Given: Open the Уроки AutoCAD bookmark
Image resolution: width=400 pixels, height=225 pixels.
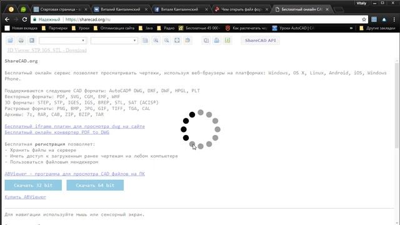Looking at the screenshot, I should tap(293, 28).
